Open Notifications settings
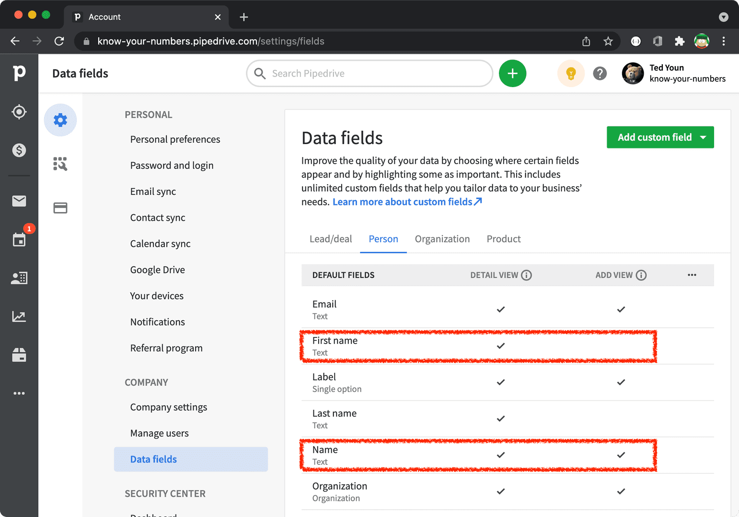This screenshot has height=517, width=739. [x=158, y=322]
